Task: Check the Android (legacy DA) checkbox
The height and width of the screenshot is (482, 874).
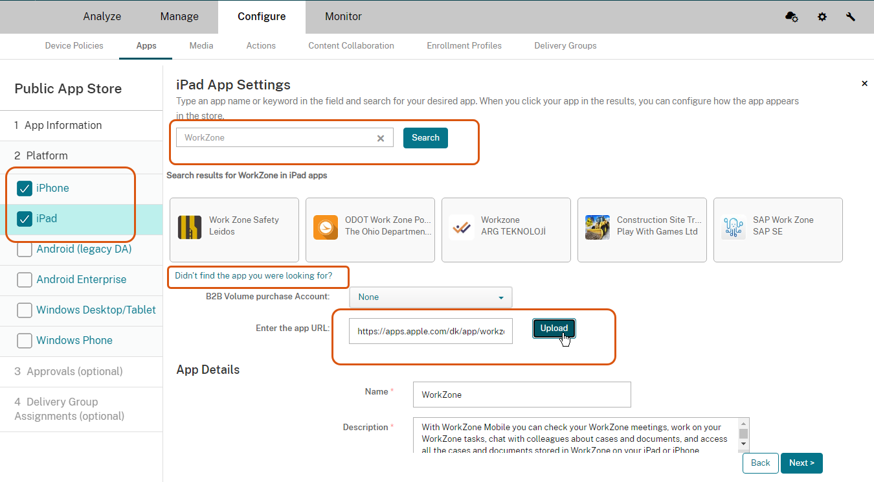Action: coord(25,249)
